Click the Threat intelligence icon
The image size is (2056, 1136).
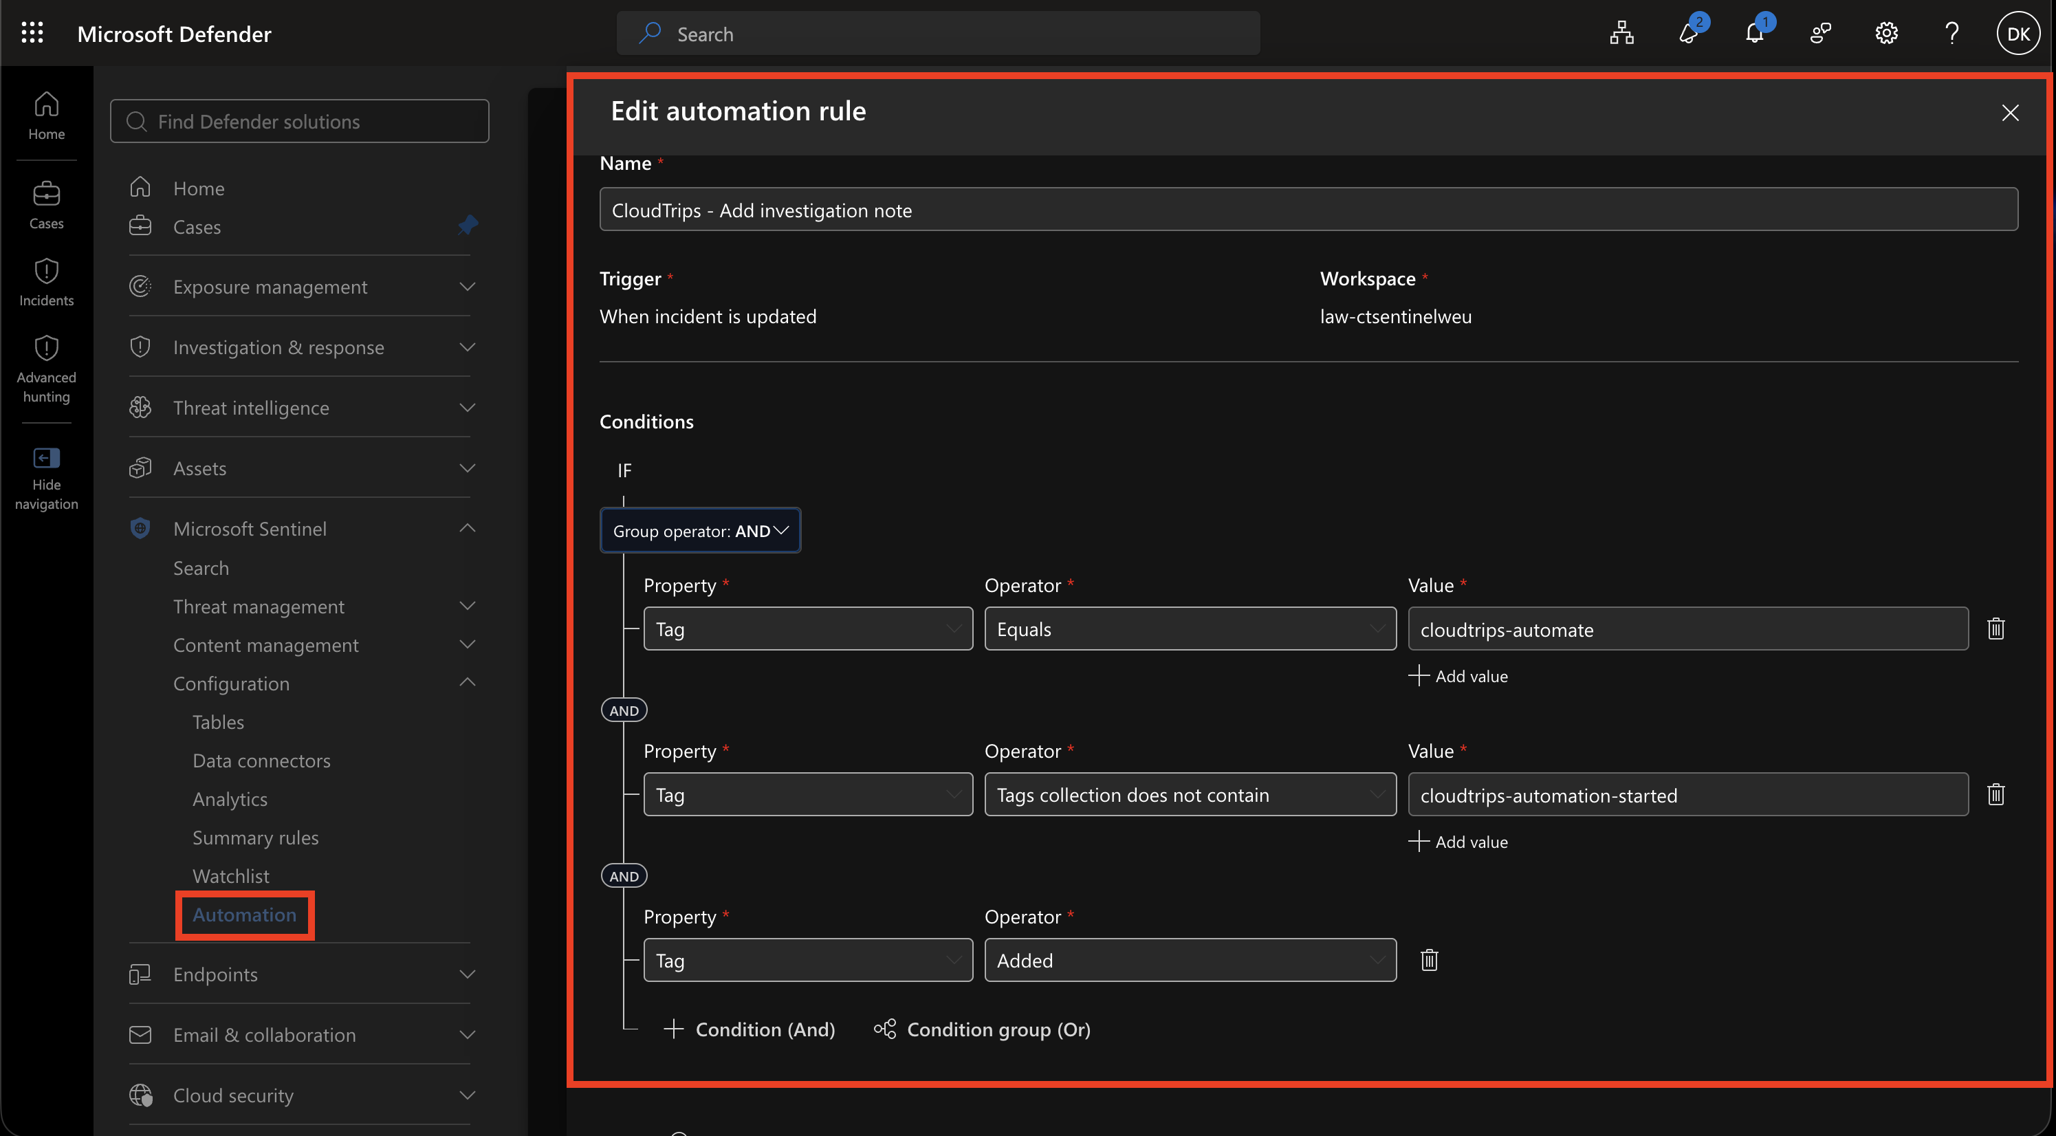pos(140,407)
